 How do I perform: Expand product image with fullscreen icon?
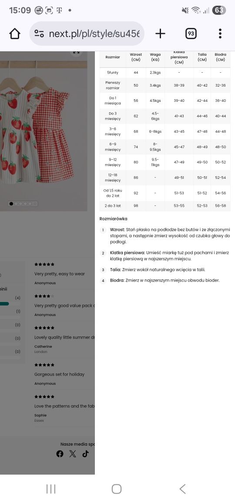coord(76,52)
